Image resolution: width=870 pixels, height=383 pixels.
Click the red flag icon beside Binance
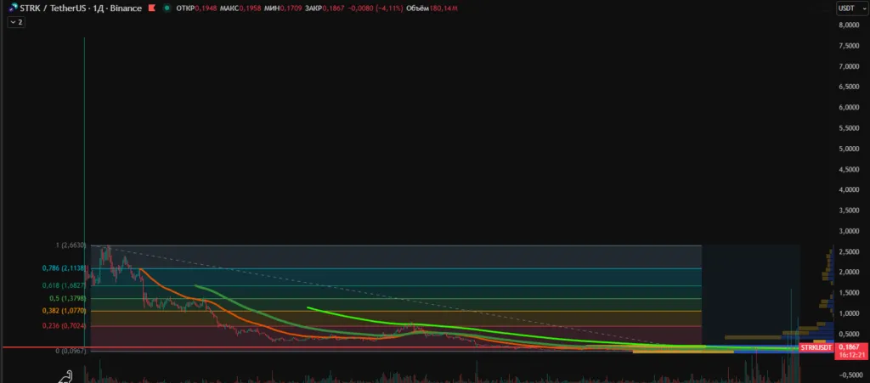(x=150, y=8)
